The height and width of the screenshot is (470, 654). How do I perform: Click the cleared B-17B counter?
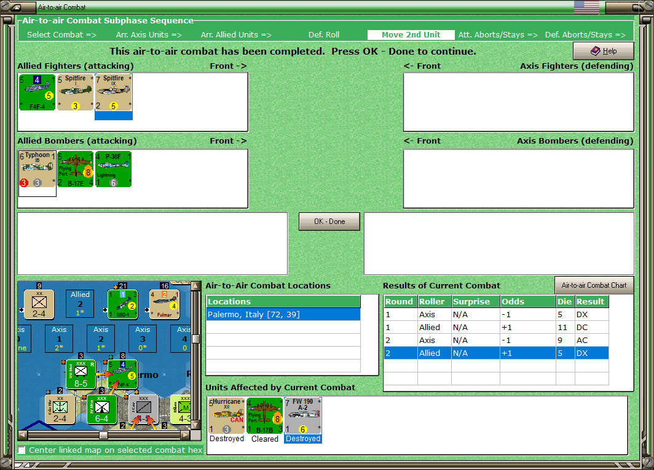[265, 415]
